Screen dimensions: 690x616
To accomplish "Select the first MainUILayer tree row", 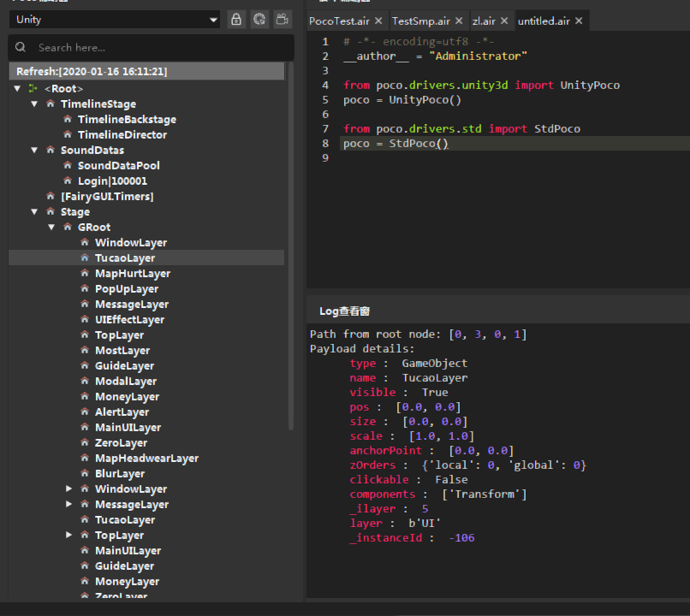I will click(128, 428).
